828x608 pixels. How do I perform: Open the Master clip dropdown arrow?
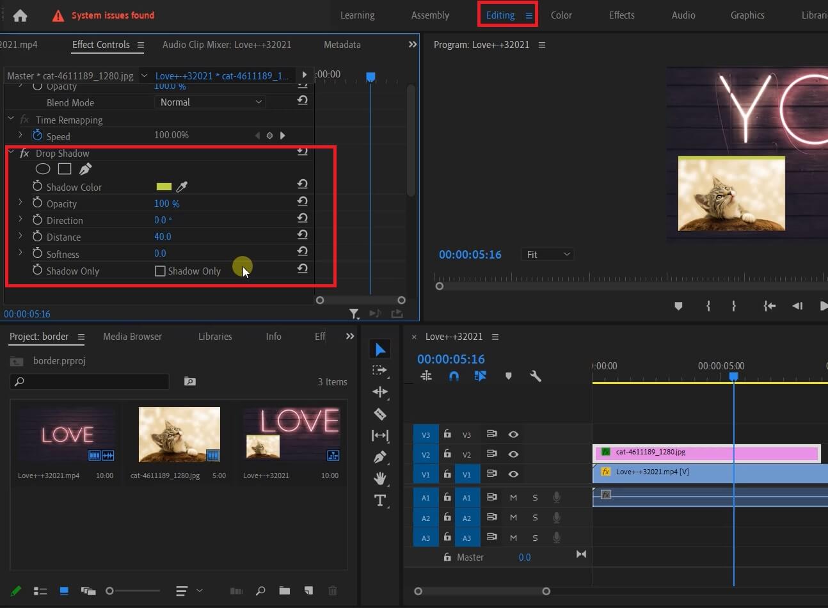[144, 76]
